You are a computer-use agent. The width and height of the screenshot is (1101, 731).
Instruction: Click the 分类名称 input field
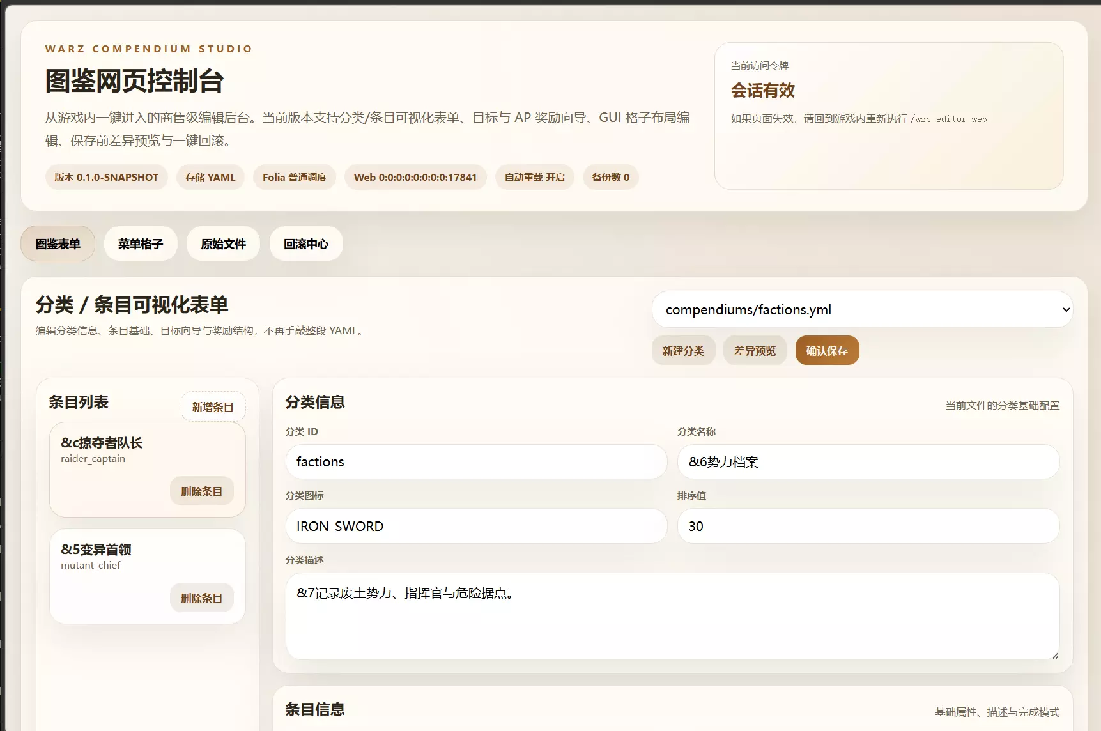868,461
